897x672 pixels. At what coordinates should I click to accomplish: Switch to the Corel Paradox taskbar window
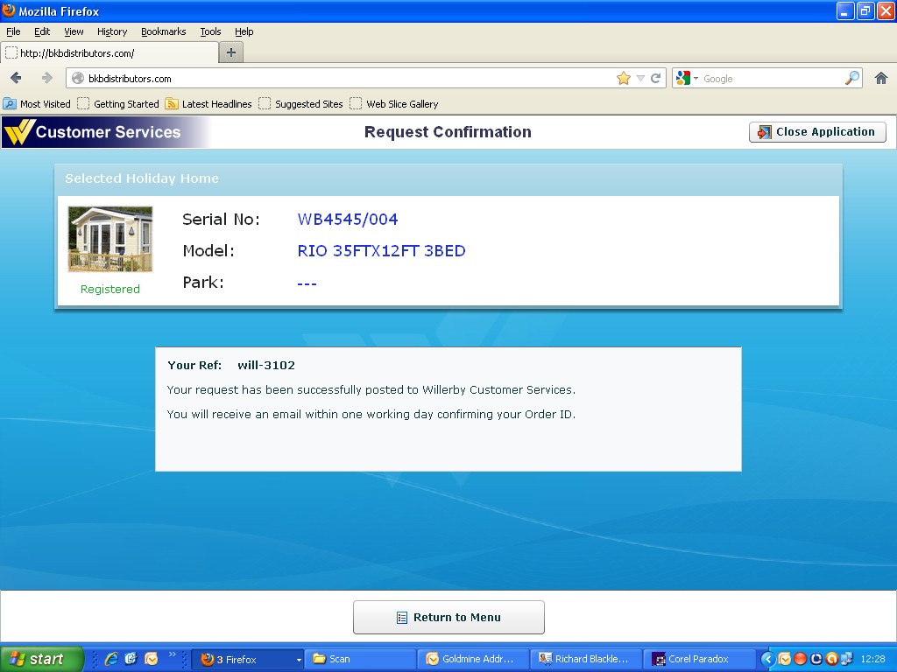click(699, 659)
